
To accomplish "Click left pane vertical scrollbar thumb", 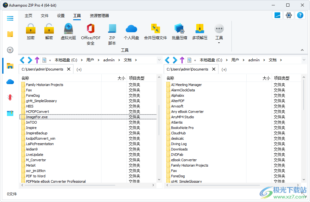I will pyautogui.click(x=159, y=120).
